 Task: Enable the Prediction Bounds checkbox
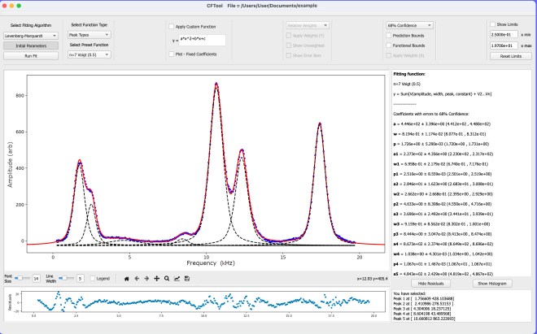coord(389,37)
